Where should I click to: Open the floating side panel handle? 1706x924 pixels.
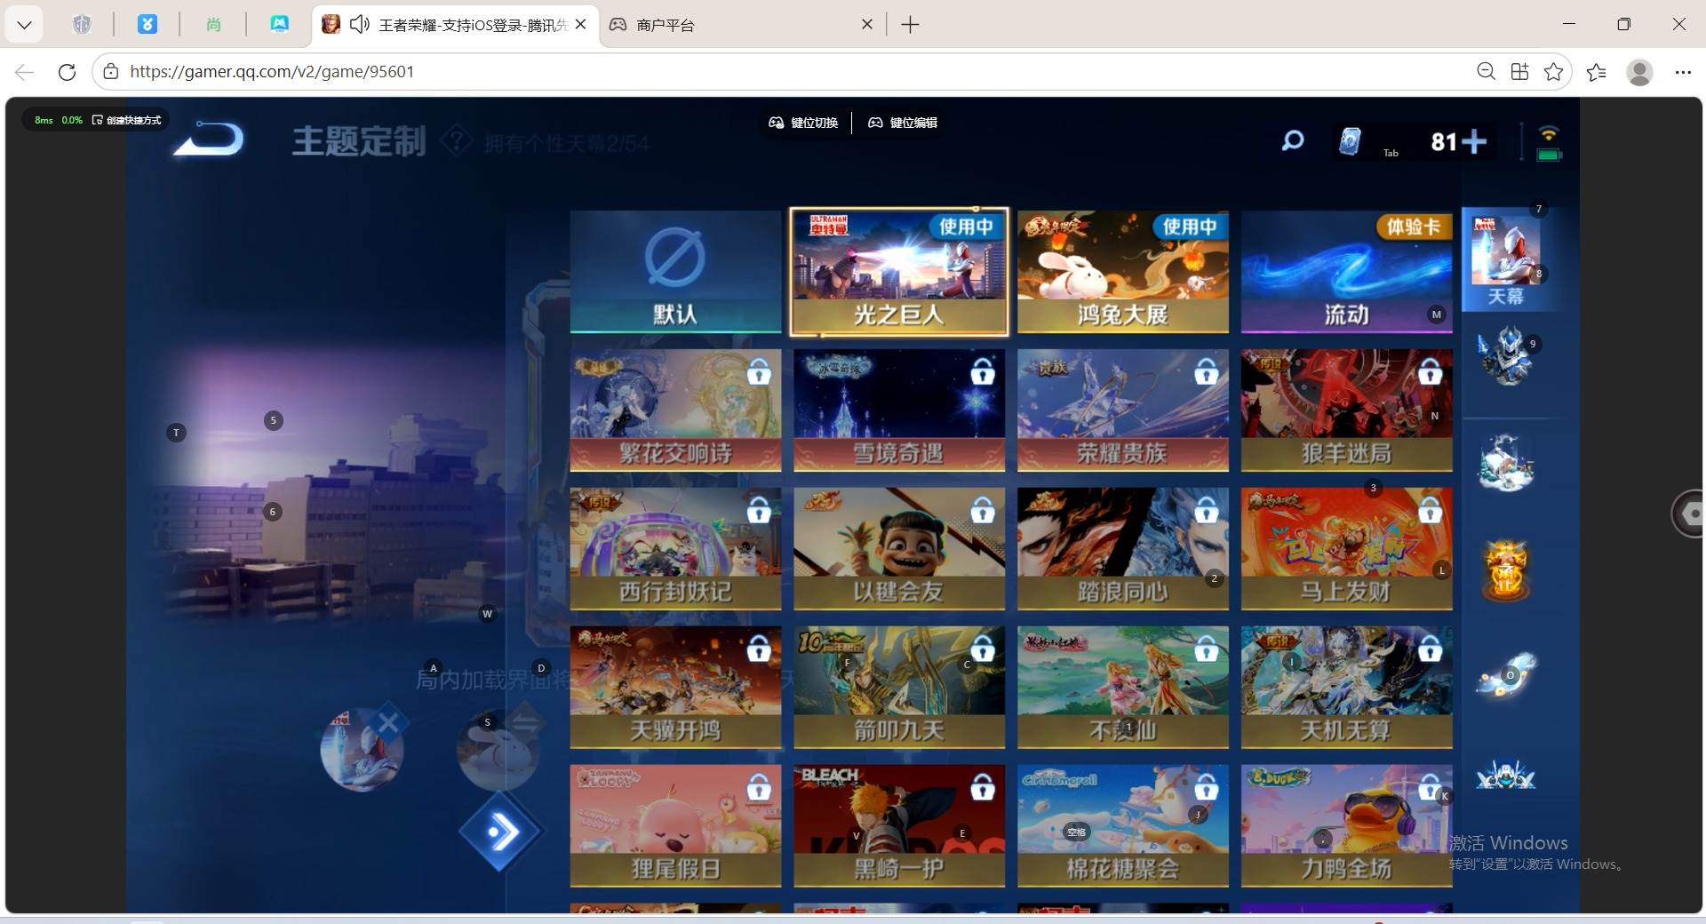pos(1688,514)
